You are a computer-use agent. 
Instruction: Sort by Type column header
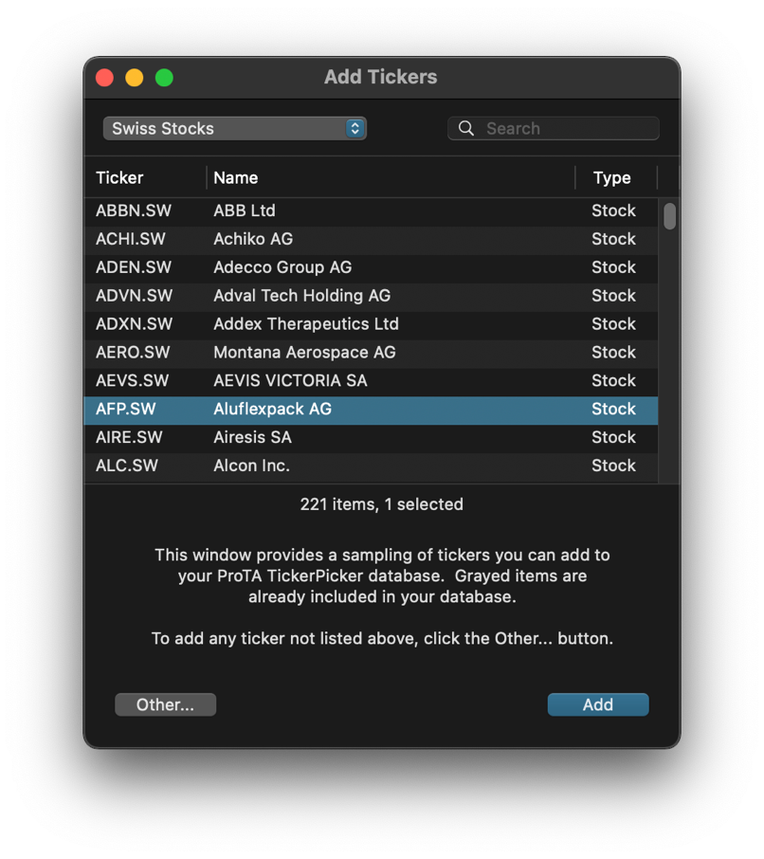[611, 177]
